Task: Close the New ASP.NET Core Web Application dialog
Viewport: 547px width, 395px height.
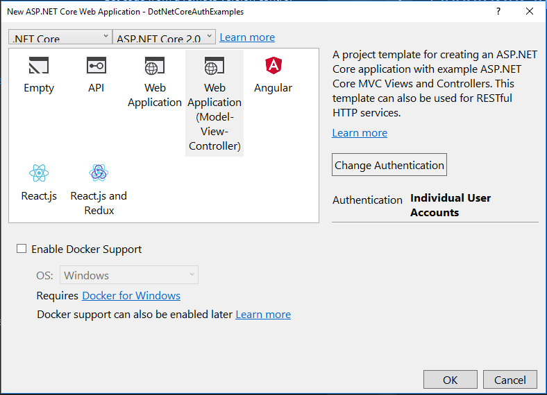Action: (529, 12)
